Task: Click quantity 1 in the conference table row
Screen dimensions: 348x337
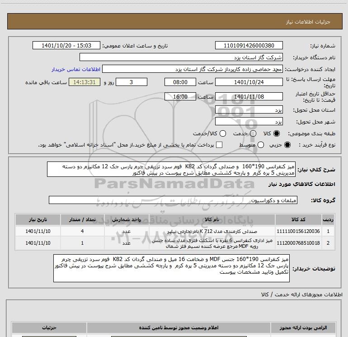Action: 82,243
